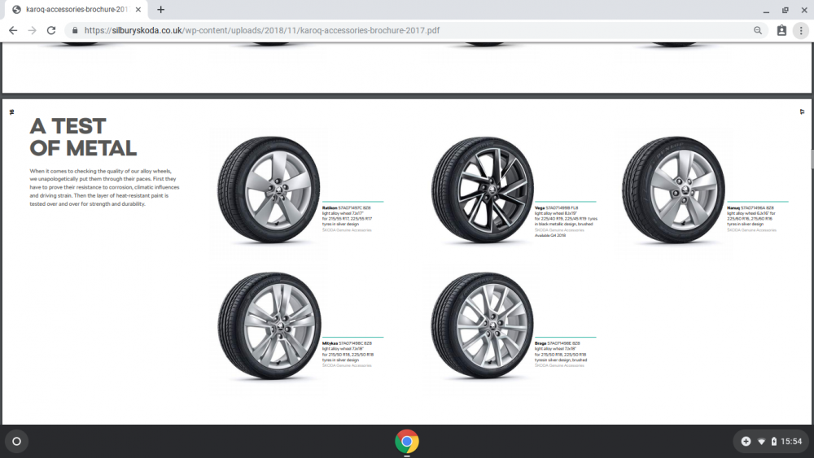The width and height of the screenshot is (814, 458).
Task: Click the forward navigation arrow
Action: (x=33, y=31)
